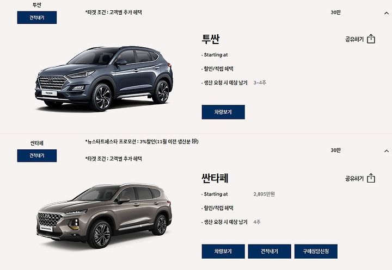Click the small 싼타페 label above 견적내기
392x270 pixels.
pos(37,143)
